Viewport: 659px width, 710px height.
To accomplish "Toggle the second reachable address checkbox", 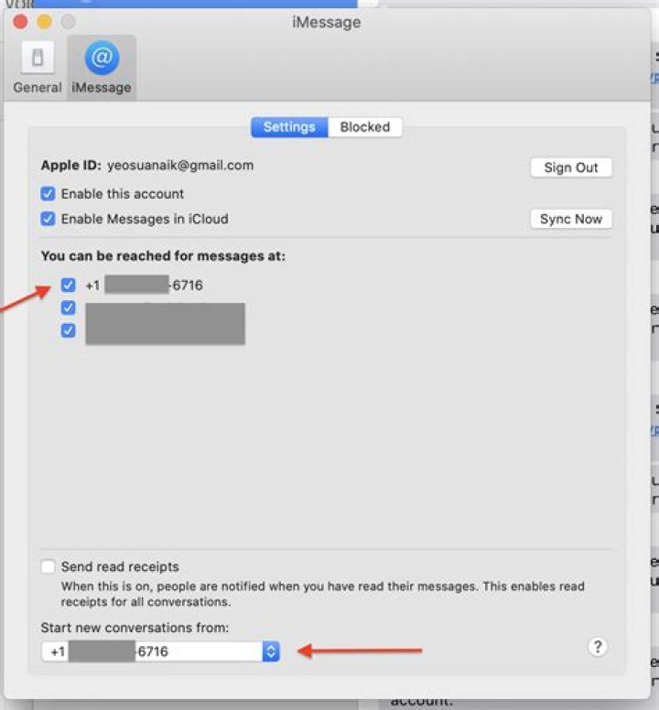I will coord(68,308).
